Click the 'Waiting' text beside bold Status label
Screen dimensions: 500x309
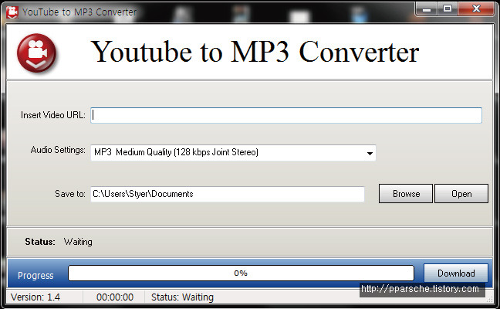tap(78, 242)
